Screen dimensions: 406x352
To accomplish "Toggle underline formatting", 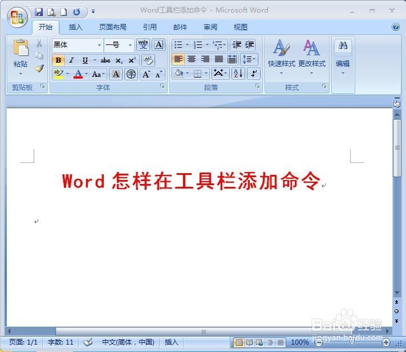I will click(85, 60).
